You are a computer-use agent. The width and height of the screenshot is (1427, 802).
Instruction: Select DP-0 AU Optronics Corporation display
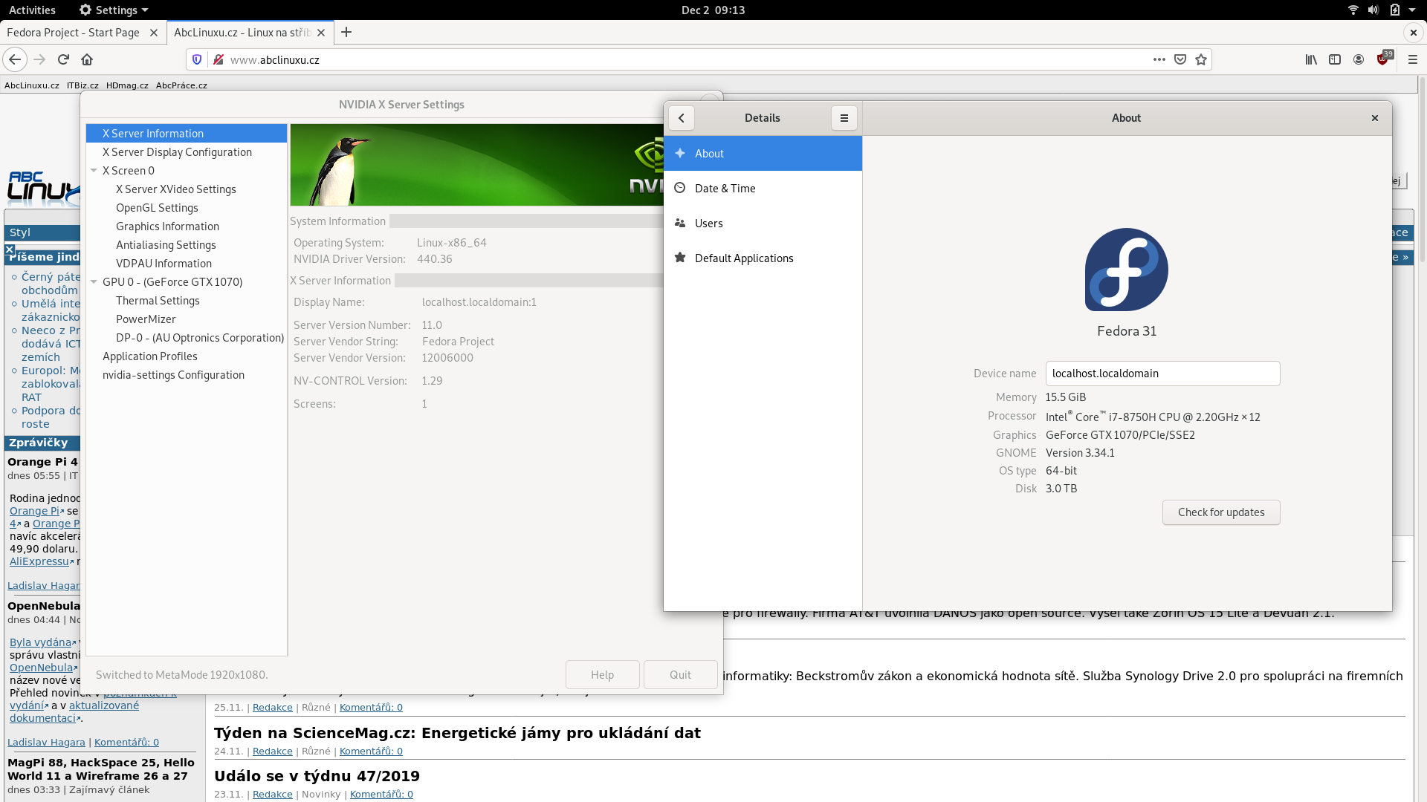click(x=200, y=338)
